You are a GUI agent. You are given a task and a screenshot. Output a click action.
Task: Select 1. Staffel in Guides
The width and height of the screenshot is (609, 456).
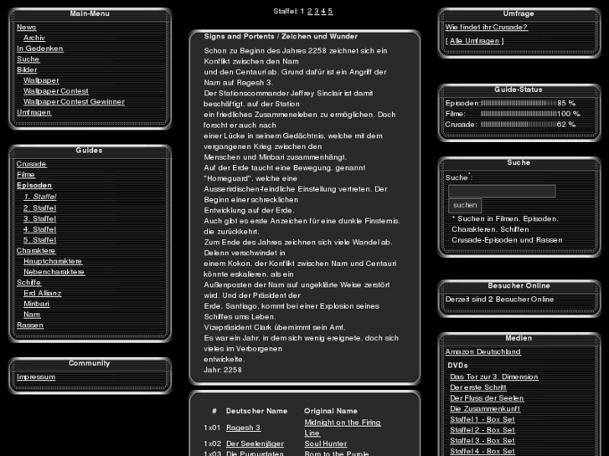pos(39,197)
